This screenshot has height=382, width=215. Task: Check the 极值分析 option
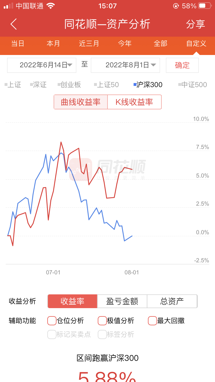[x=102, y=321]
